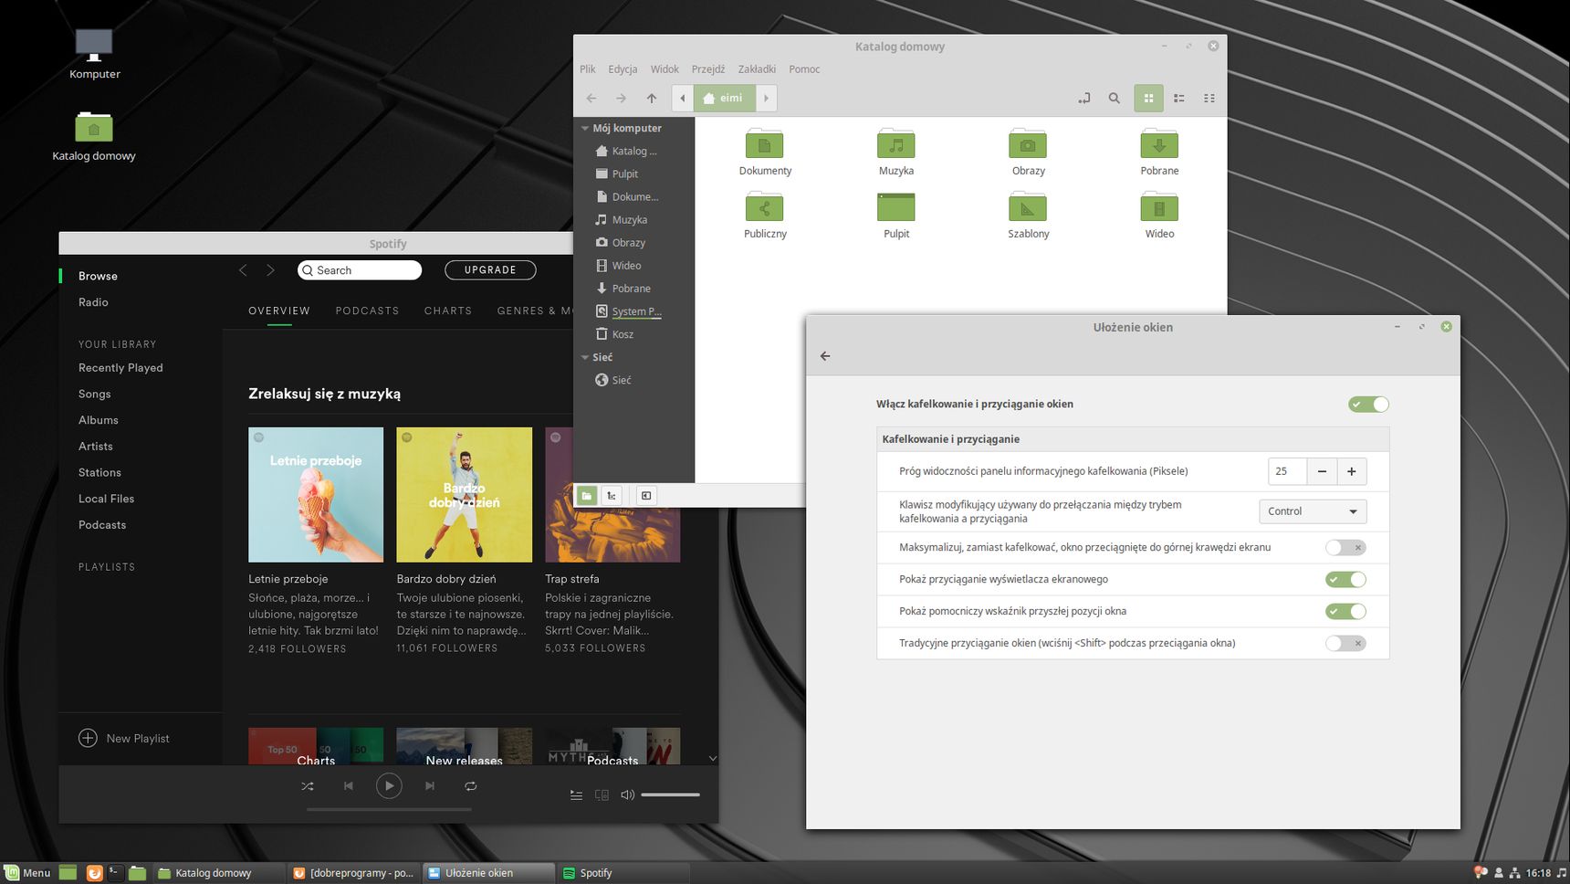Increase tiling HUD threshold value

tap(1352, 471)
